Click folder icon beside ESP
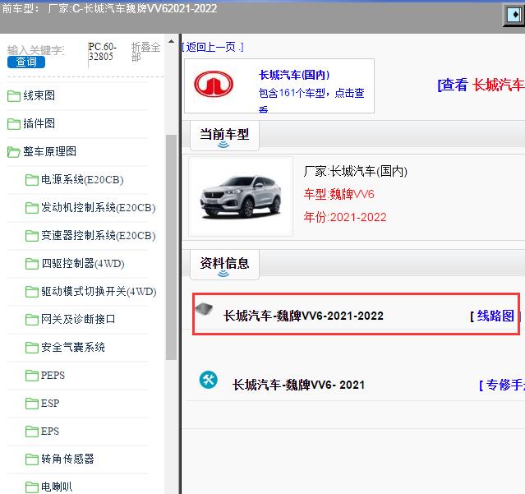The height and width of the screenshot is (494, 525). [x=32, y=404]
